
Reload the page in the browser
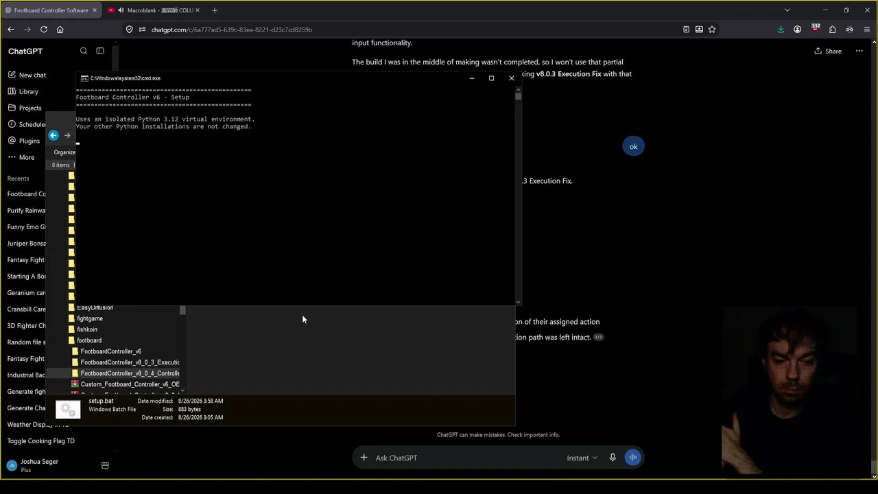pos(44,30)
